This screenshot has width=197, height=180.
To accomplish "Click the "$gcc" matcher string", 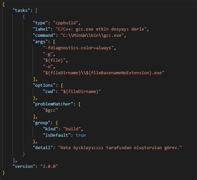I will tap(50, 110).
